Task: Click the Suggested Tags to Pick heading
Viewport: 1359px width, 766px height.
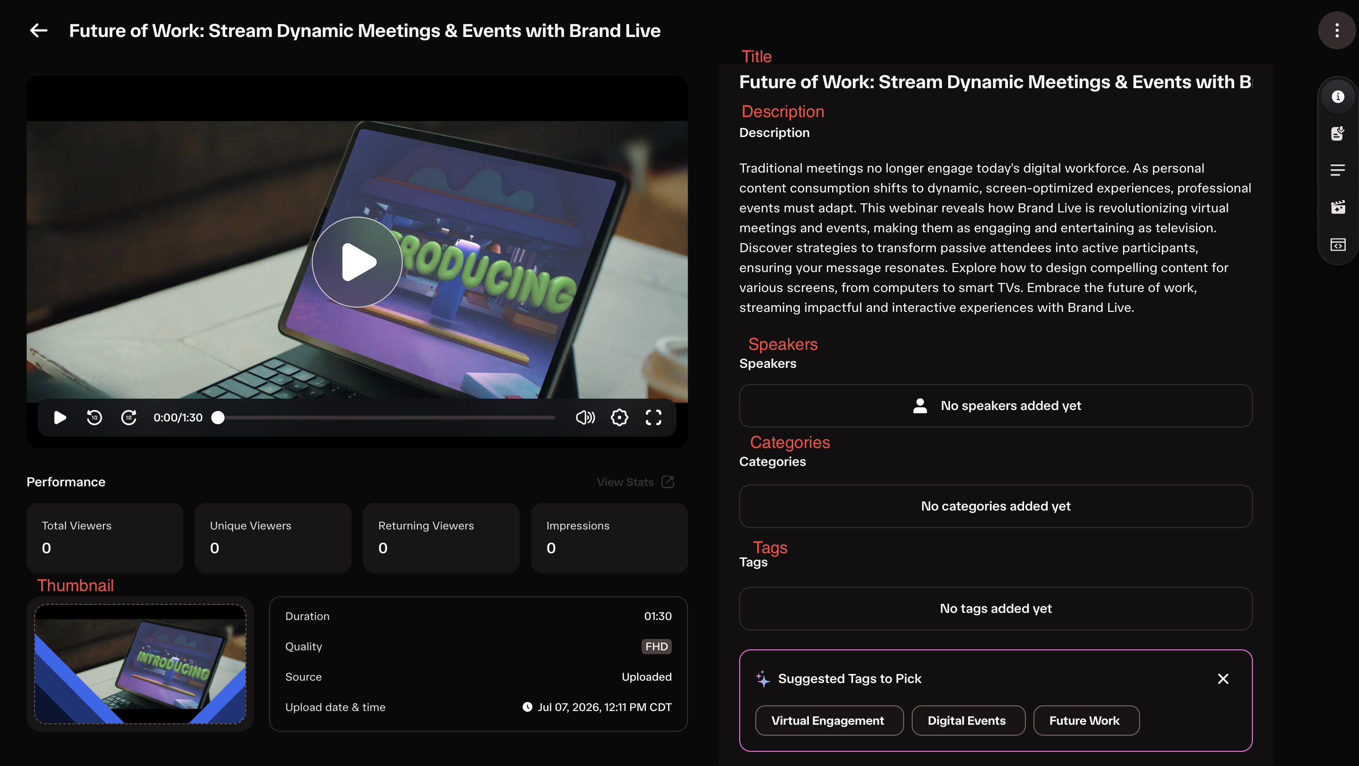Action: [850, 679]
